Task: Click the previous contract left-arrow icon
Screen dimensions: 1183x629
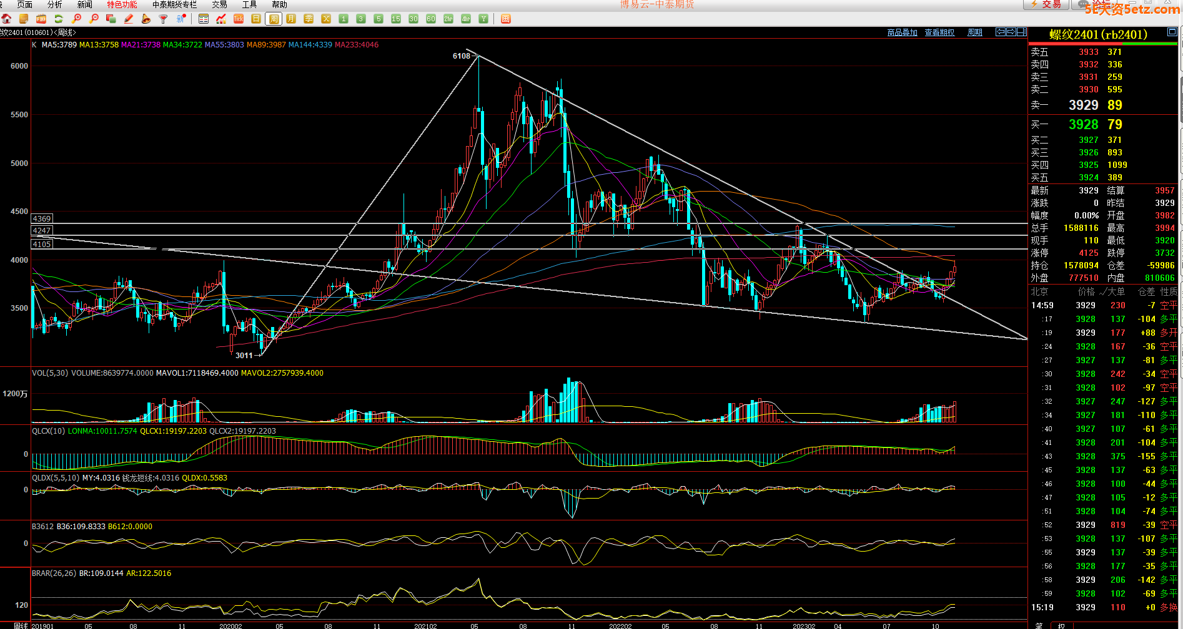Action: coord(1001,32)
